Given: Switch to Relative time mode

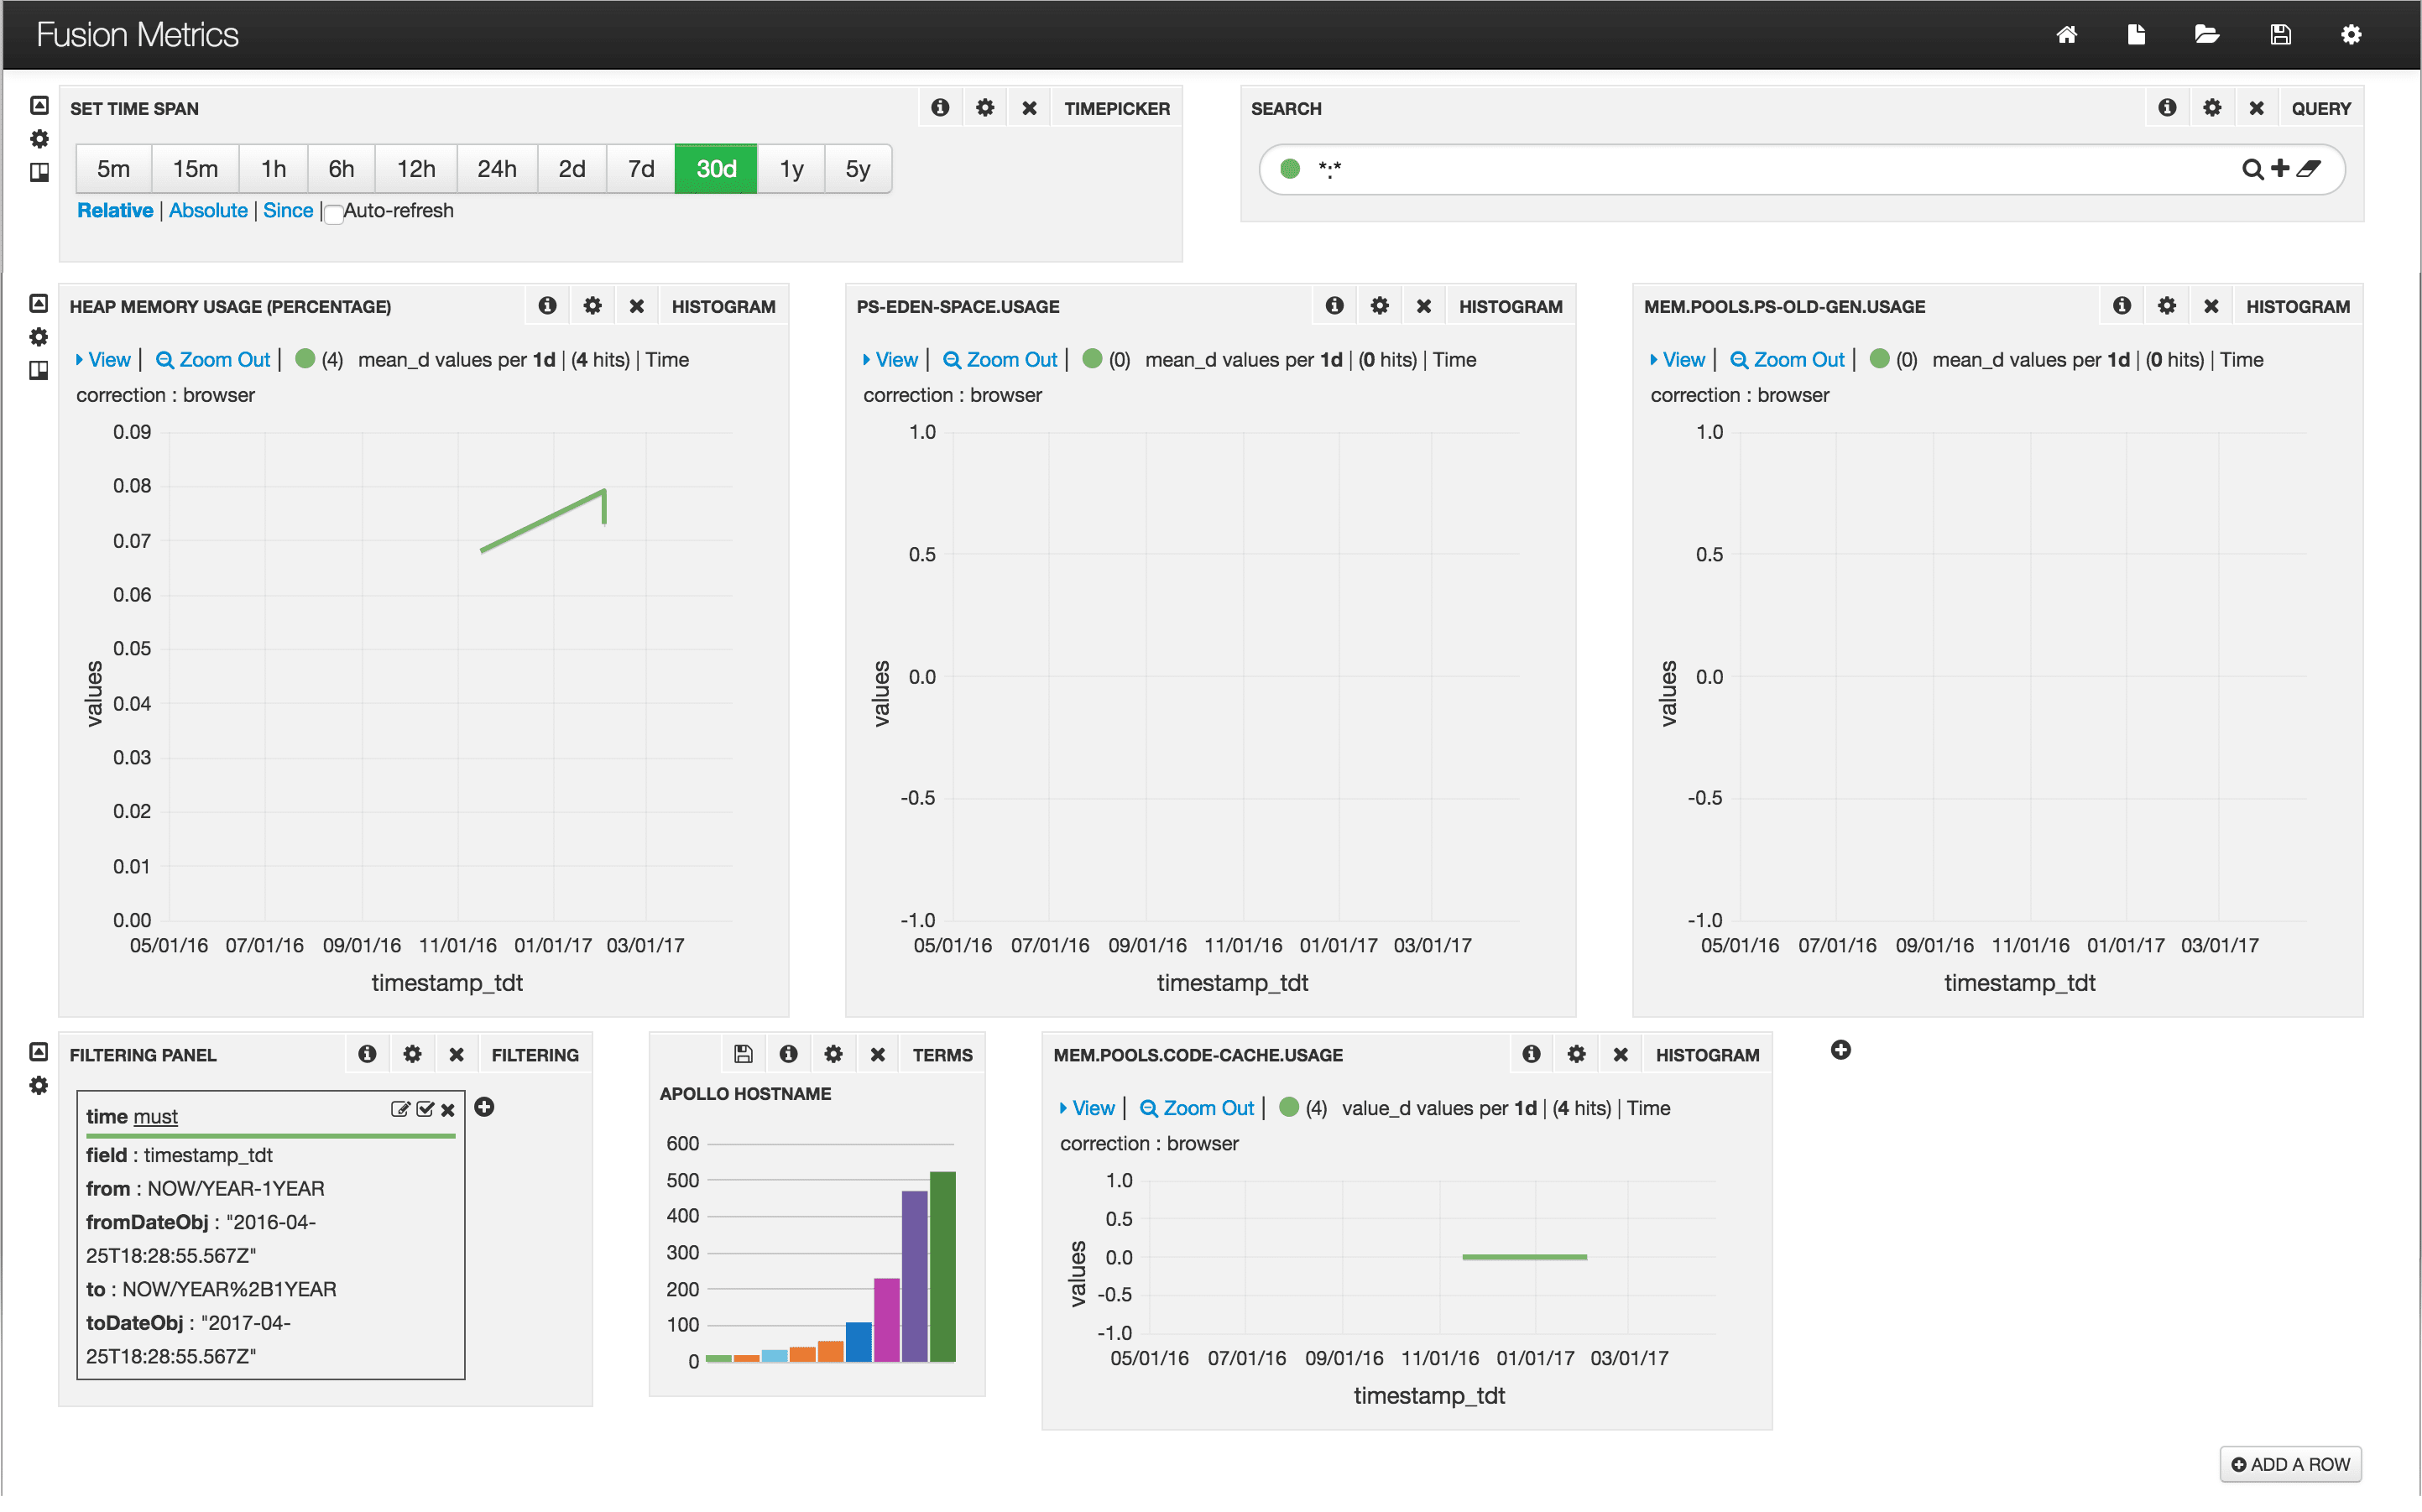Looking at the screenshot, I should tap(115, 211).
